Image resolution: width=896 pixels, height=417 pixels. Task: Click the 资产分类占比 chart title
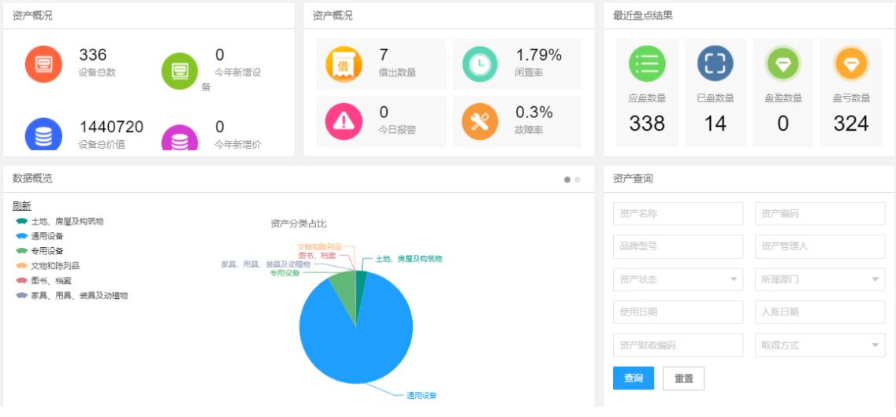coord(299,223)
